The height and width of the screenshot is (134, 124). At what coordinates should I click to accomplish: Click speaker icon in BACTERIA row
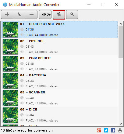(x=22, y=86)
